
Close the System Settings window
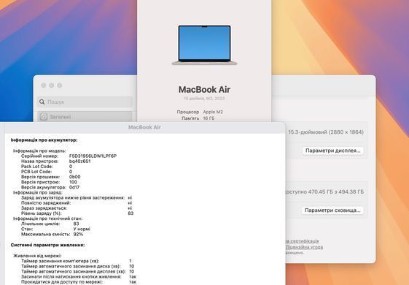pos(44,85)
